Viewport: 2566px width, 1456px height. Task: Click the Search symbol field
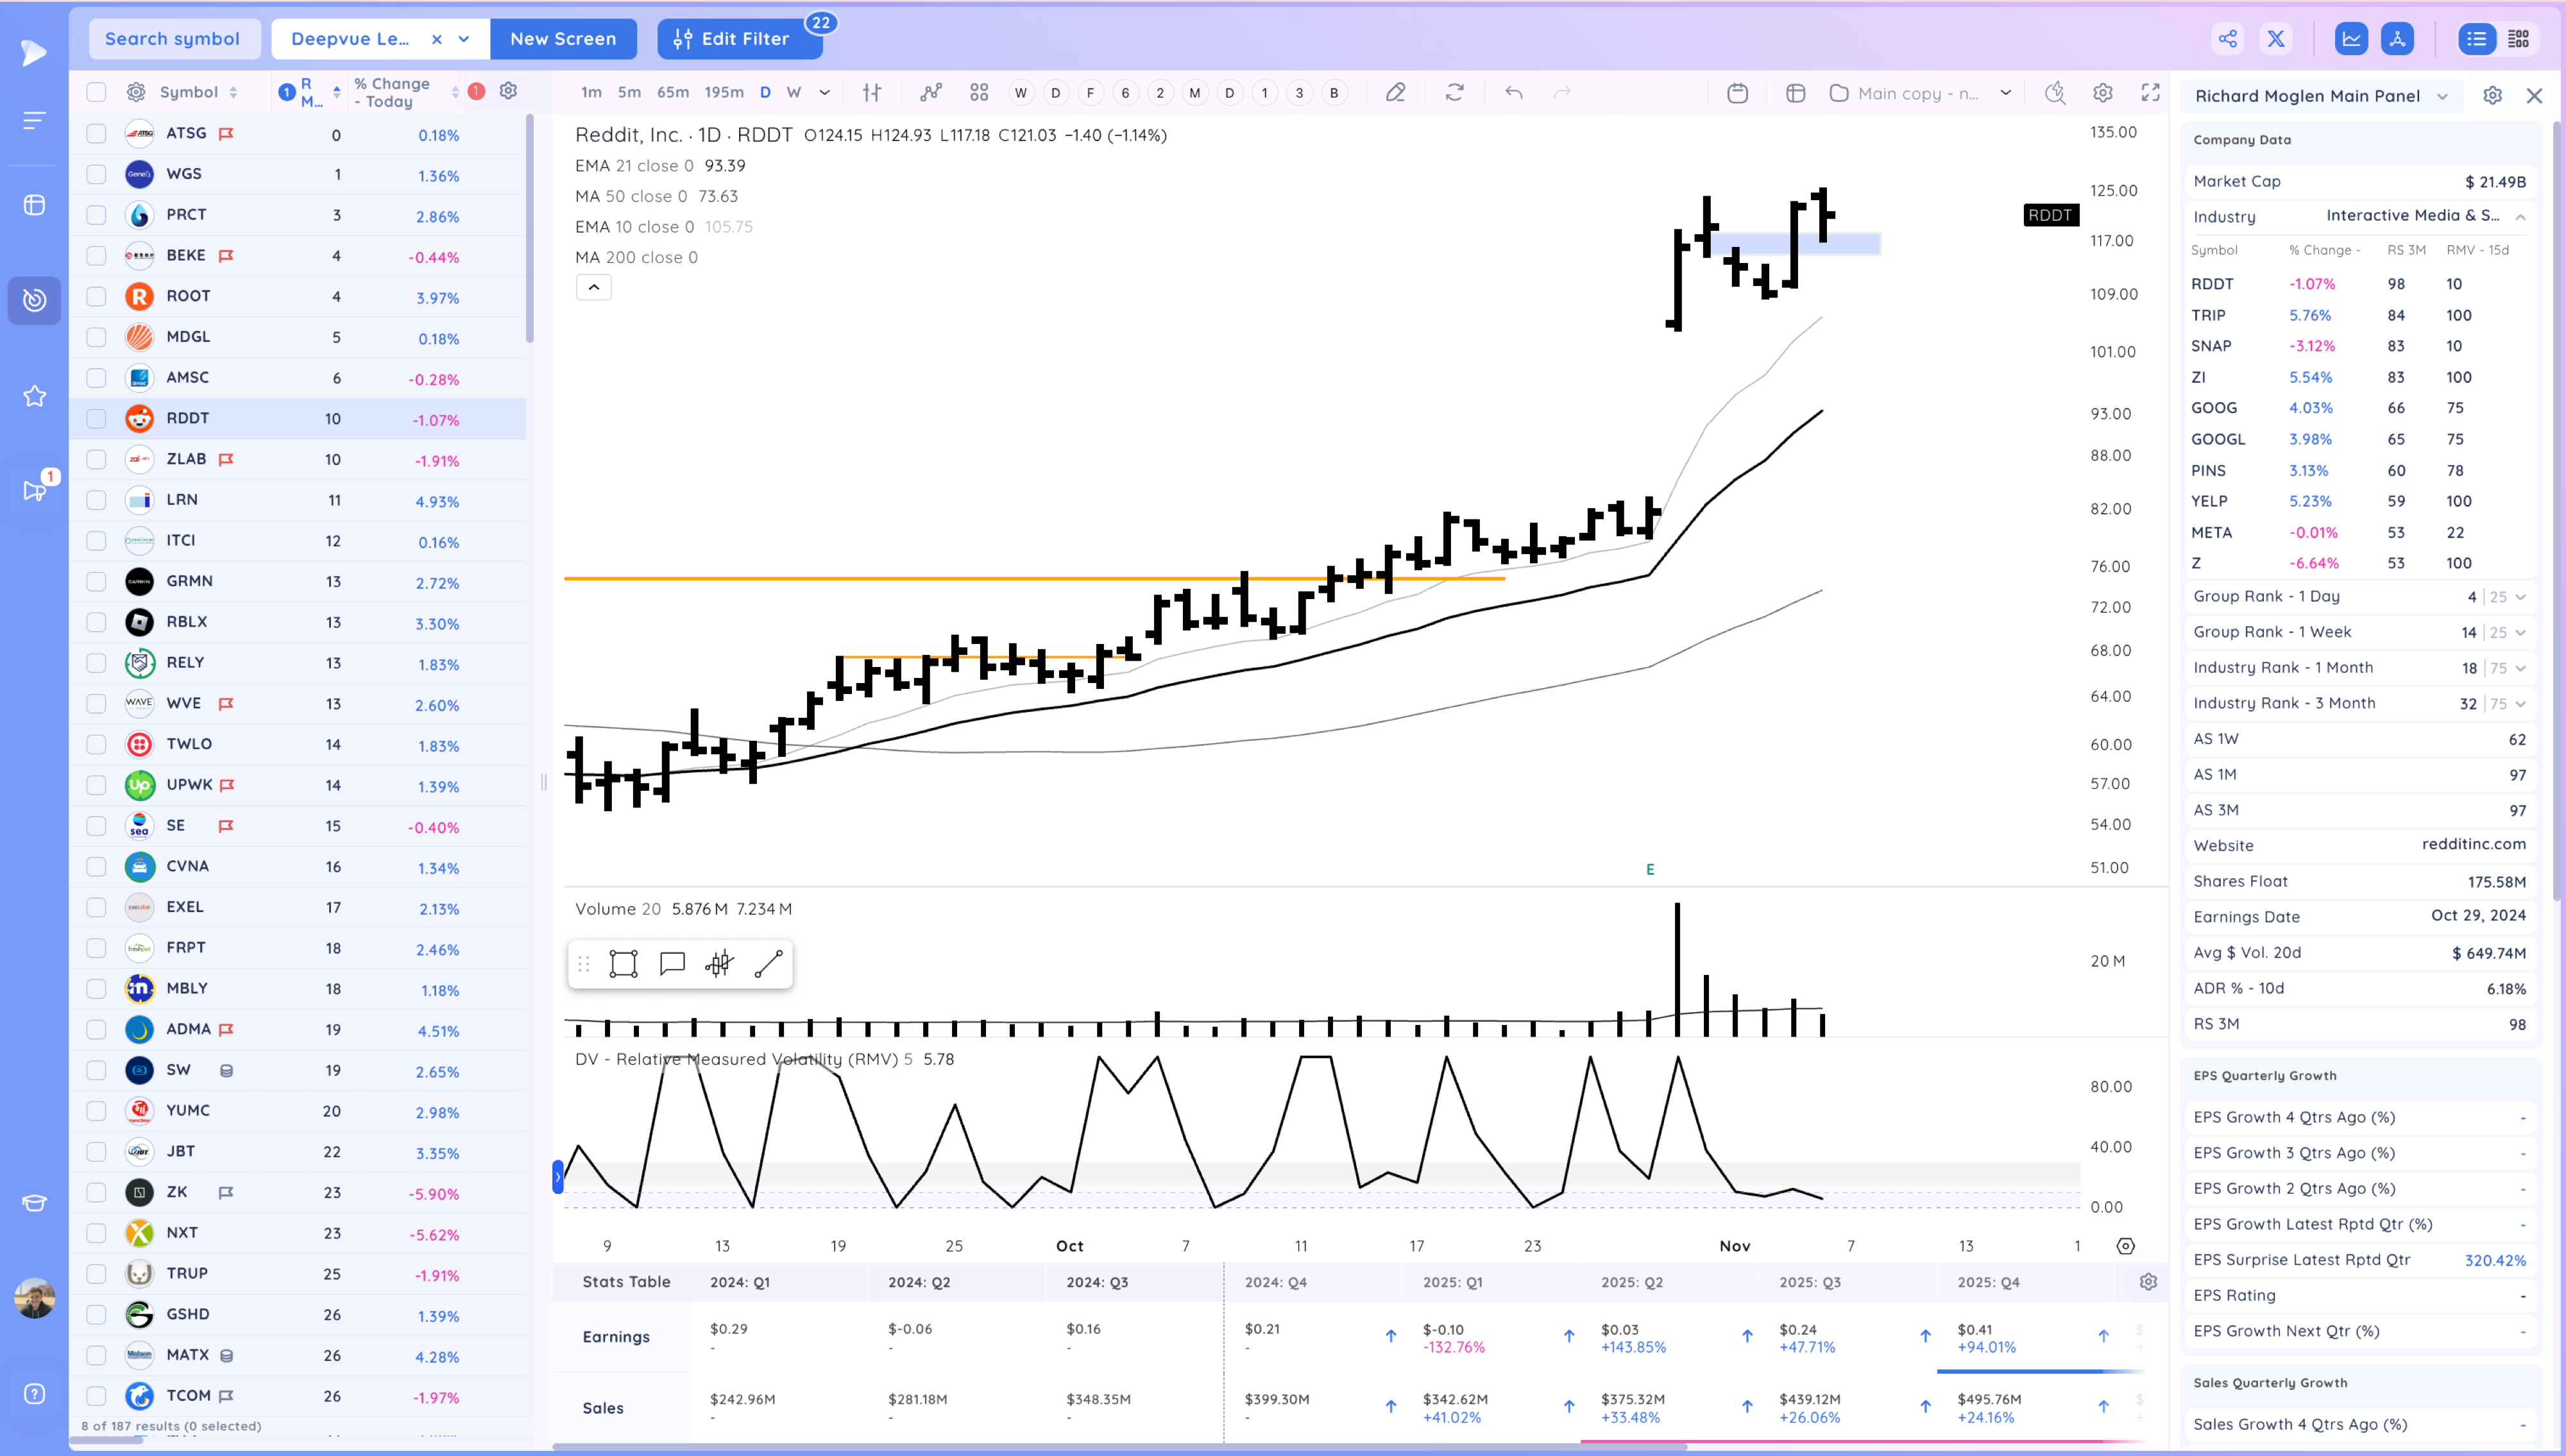click(173, 39)
